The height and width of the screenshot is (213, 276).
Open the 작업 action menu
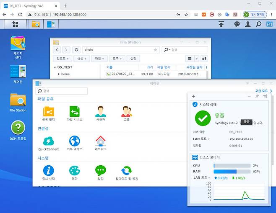point(100,59)
